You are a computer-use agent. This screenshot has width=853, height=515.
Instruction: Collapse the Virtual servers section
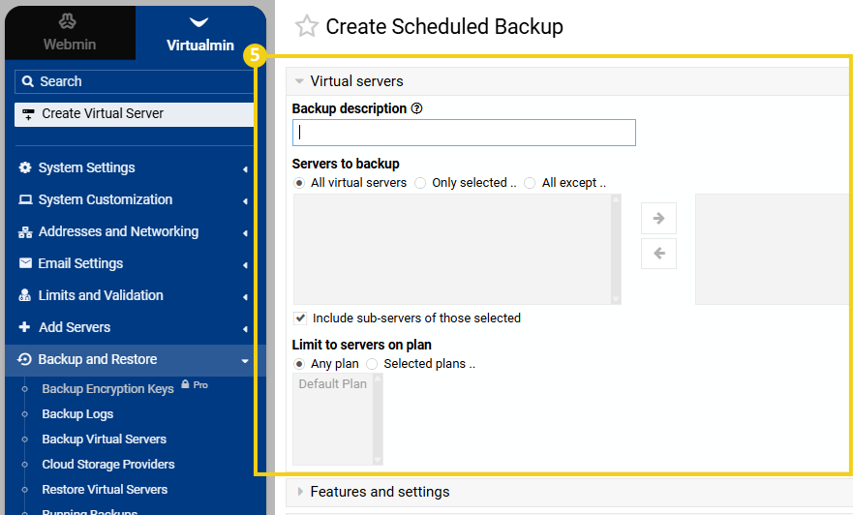click(356, 81)
